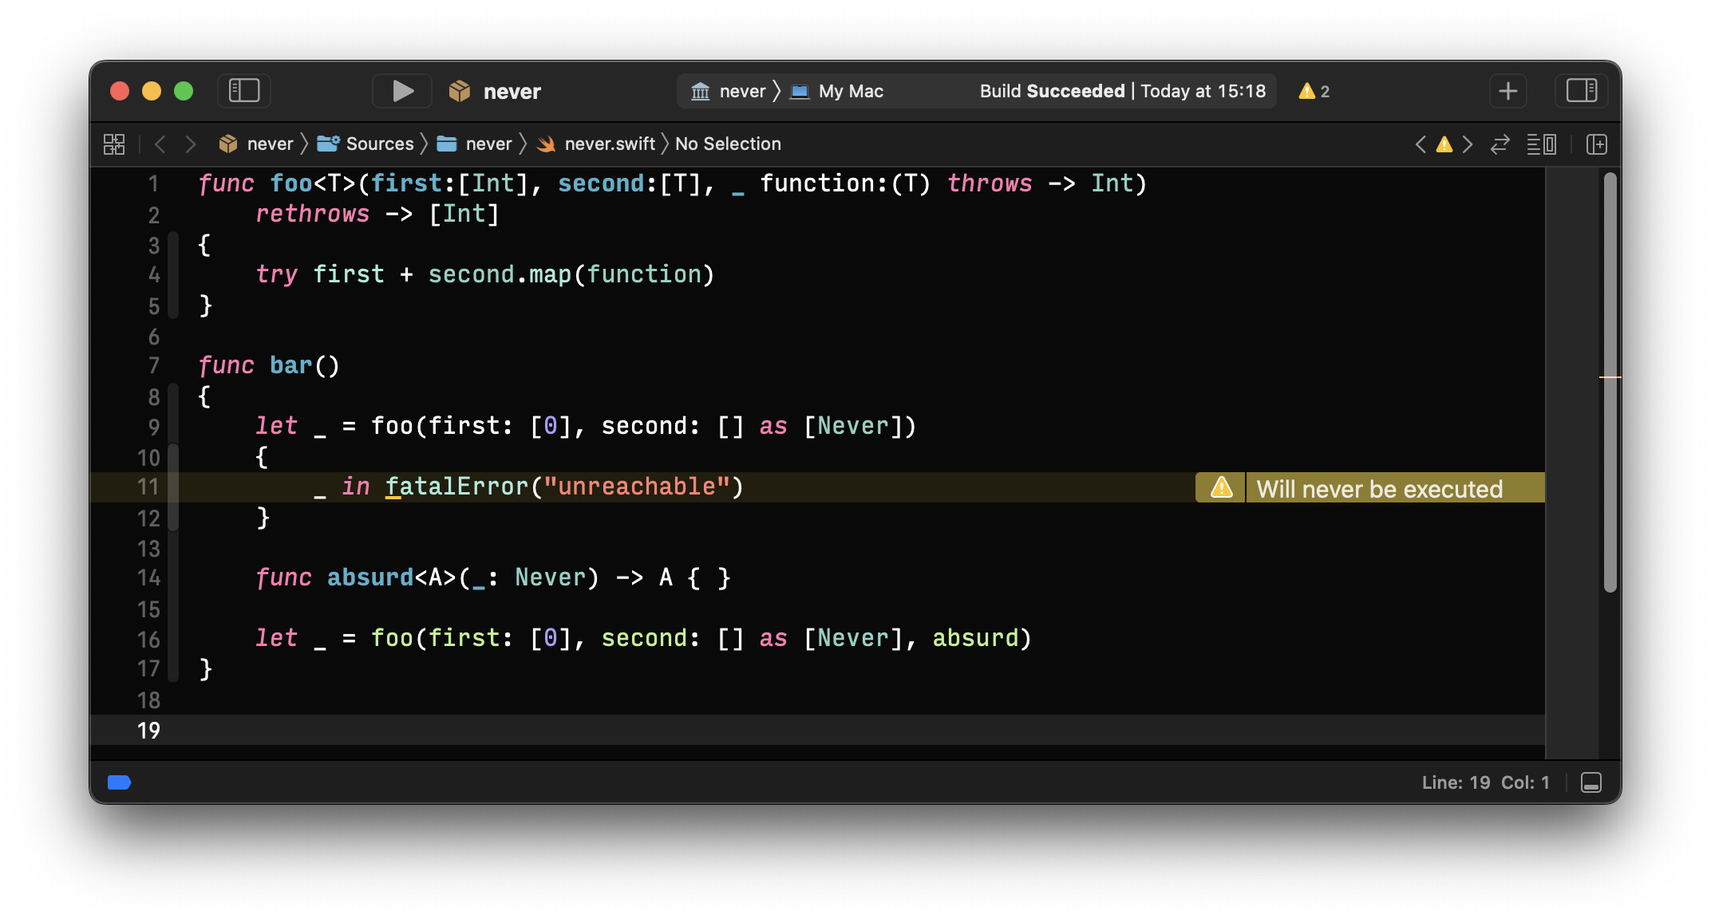The image size is (1711, 922).
Task: Adjust editor options with the lines icon
Action: 1541,144
